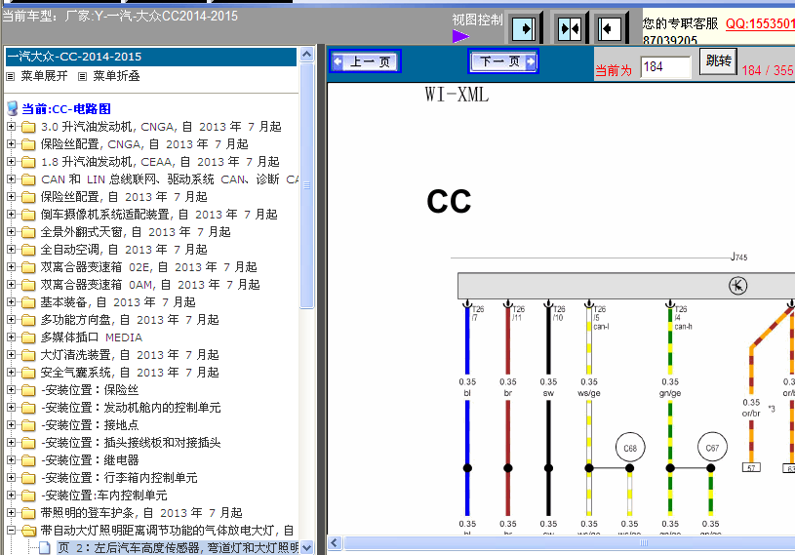Click the diode symbol in J745 box

pyautogui.click(x=737, y=286)
